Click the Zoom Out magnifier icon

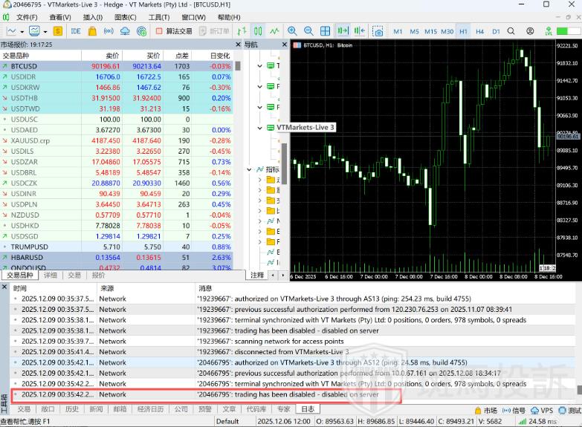point(308,31)
